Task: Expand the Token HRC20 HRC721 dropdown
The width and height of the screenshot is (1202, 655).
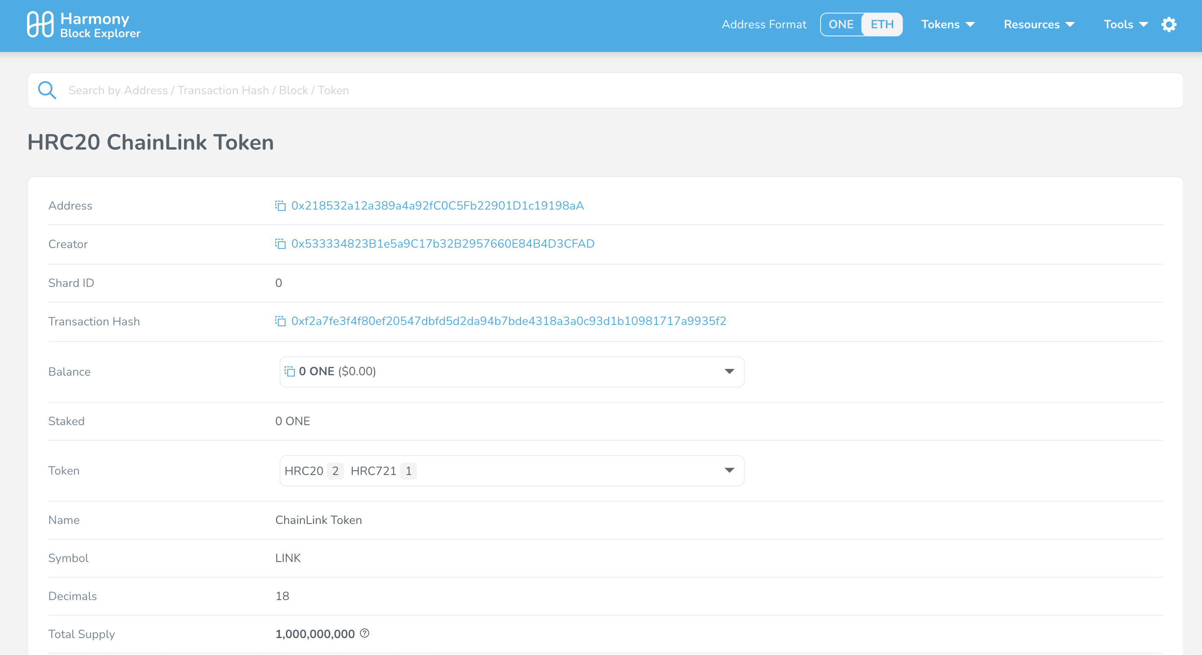Action: pyautogui.click(x=729, y=470)
